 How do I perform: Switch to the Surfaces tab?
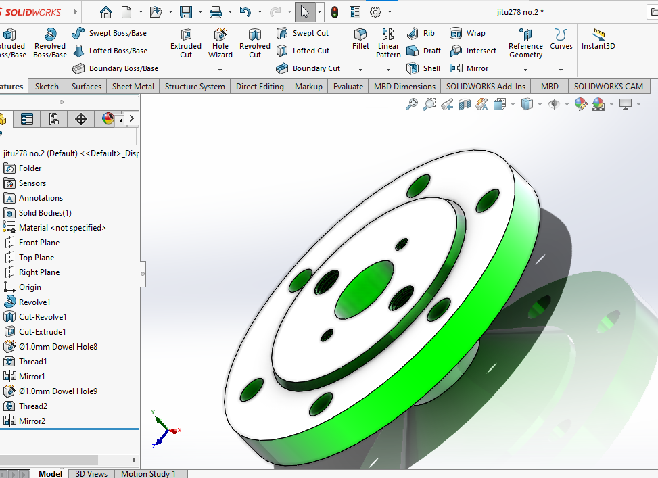click(87, 87)
